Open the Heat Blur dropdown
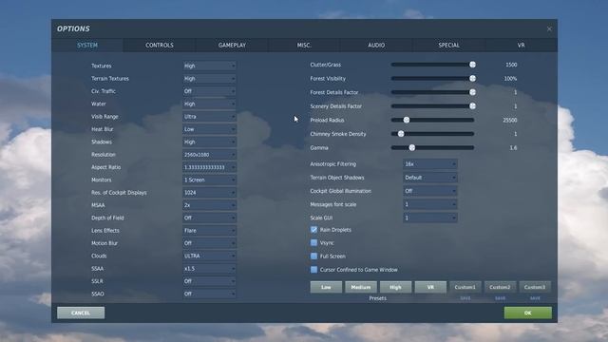The width and height of the screenshot is (608, 342). (209, 129)
